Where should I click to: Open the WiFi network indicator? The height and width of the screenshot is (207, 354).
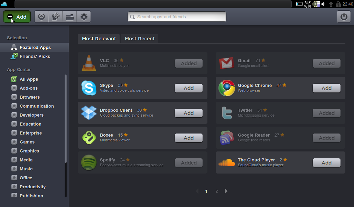click(307, 4)
